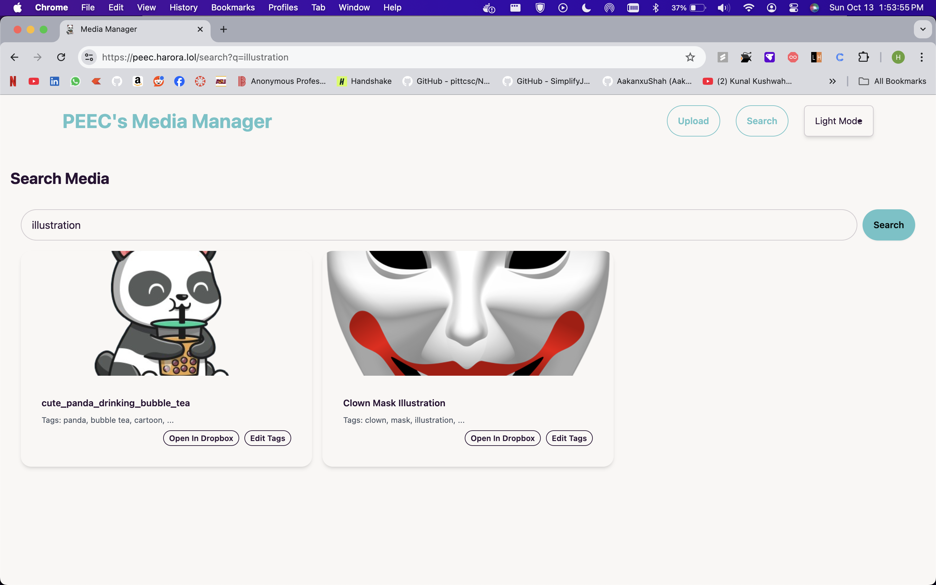The height and width of the screenshot is (585, 936).
Task: Open the Reddit bookmark icon
Action: (159, 81)
